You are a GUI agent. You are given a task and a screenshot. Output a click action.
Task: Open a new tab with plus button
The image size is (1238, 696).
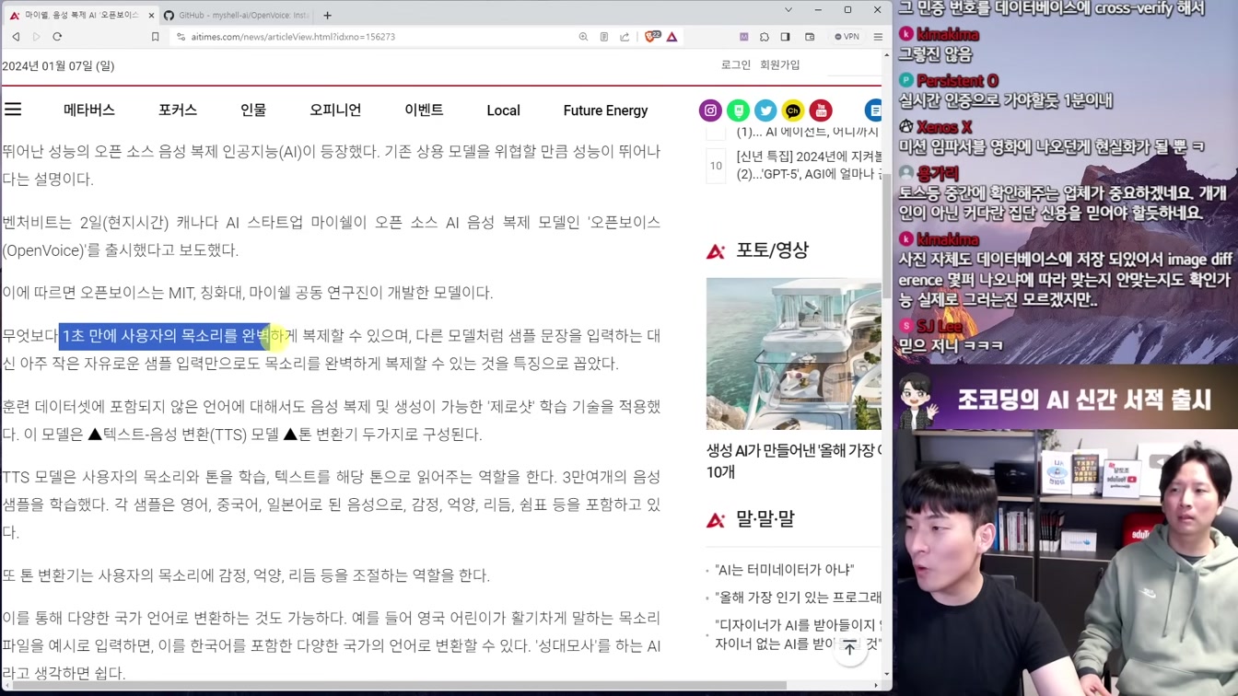[x=327, y=15]
